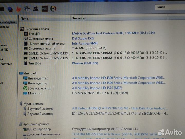Click the Системная память RAM icon
The image size is (185, 139).
(x=26, y=48)
